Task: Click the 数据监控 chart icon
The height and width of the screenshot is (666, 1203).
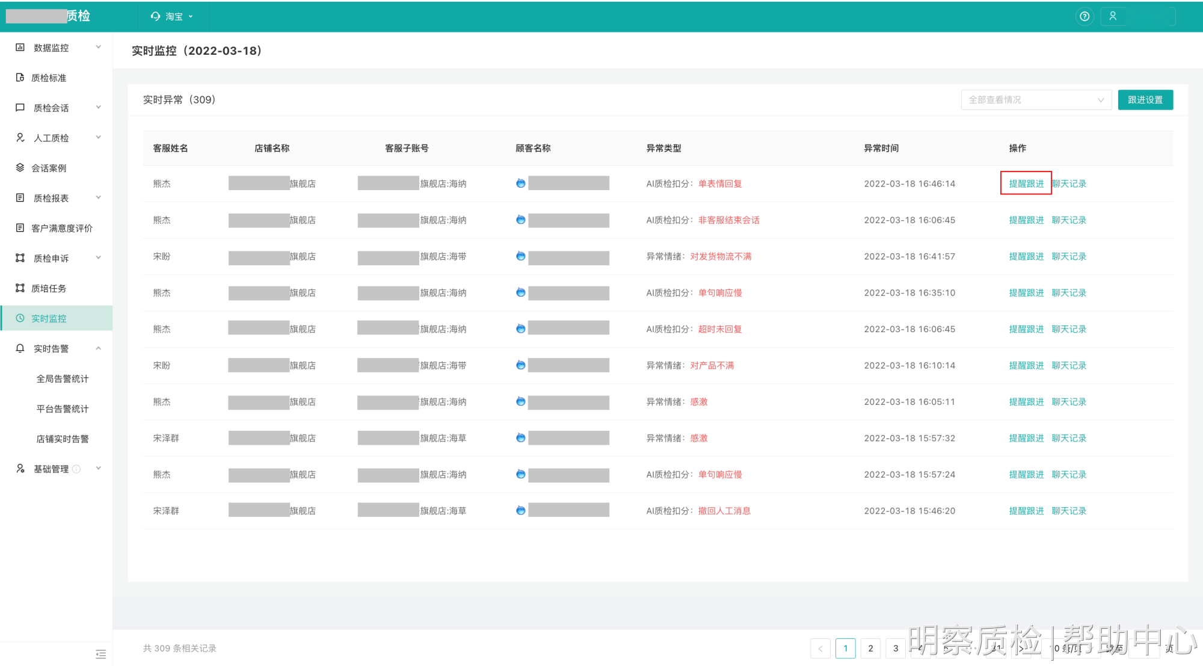Action: coord(20,47)
